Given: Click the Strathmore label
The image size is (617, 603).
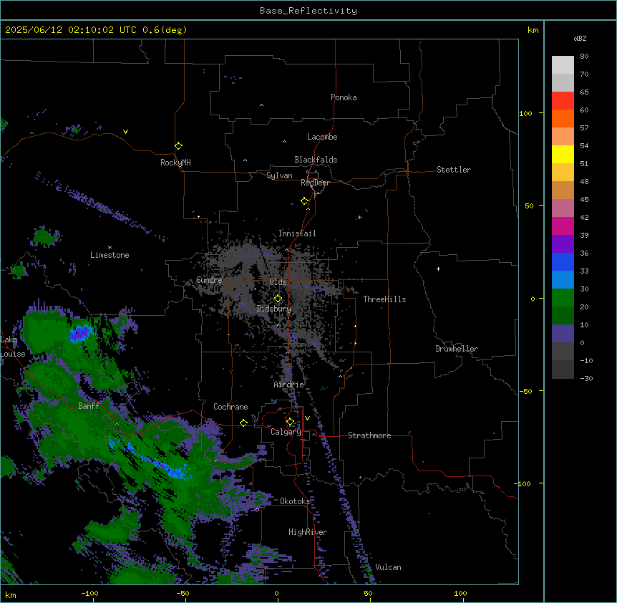Looking at the screenshot, I should click(x=369, y=435).
